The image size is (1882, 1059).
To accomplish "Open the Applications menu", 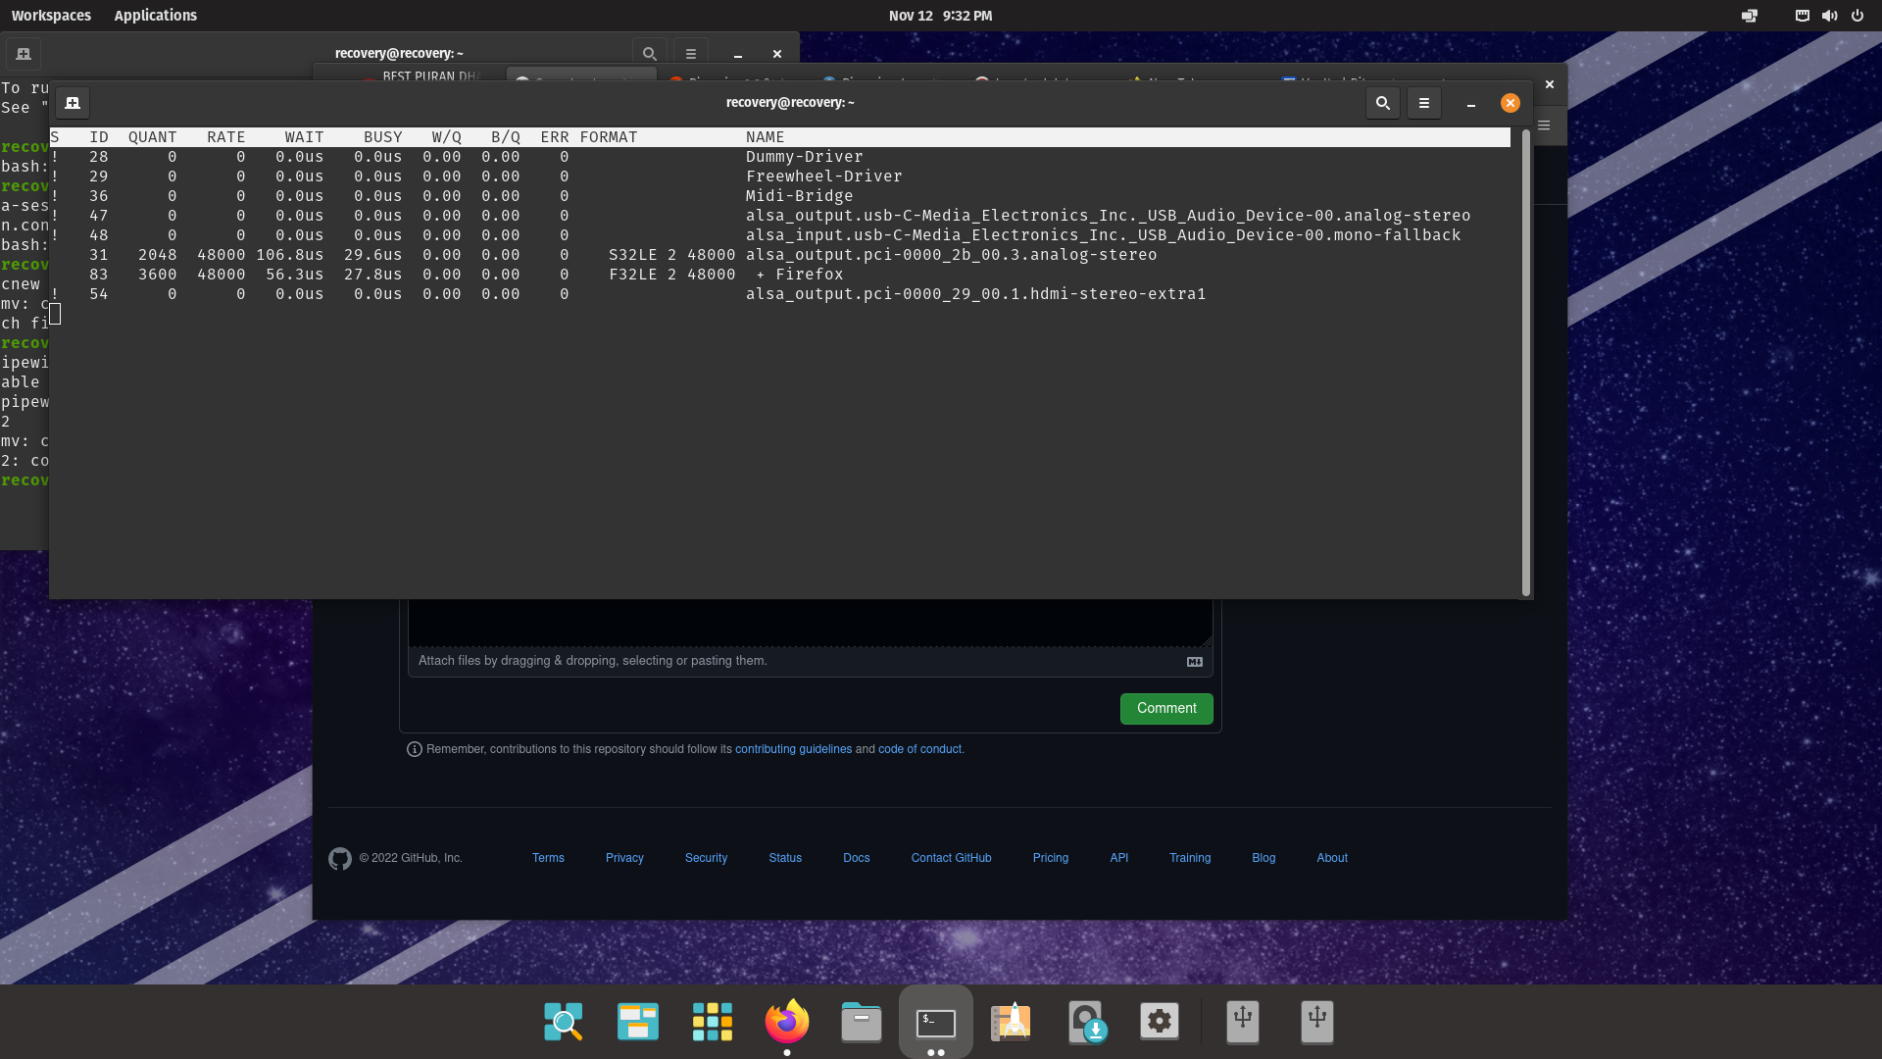I will 155,16.
